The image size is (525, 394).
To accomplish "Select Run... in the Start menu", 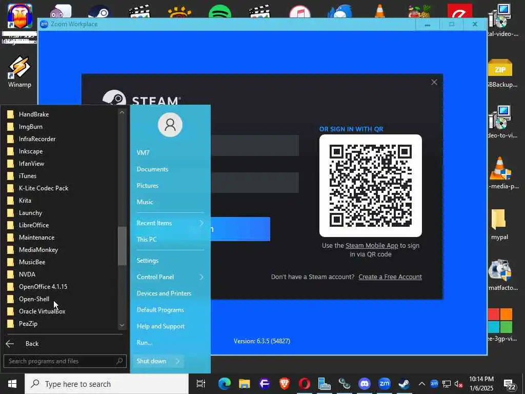I will [144, 343].
